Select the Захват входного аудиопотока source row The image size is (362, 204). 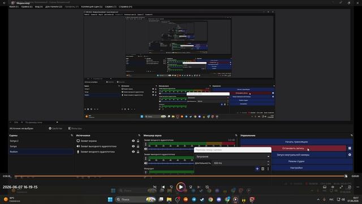pos(108,152)
